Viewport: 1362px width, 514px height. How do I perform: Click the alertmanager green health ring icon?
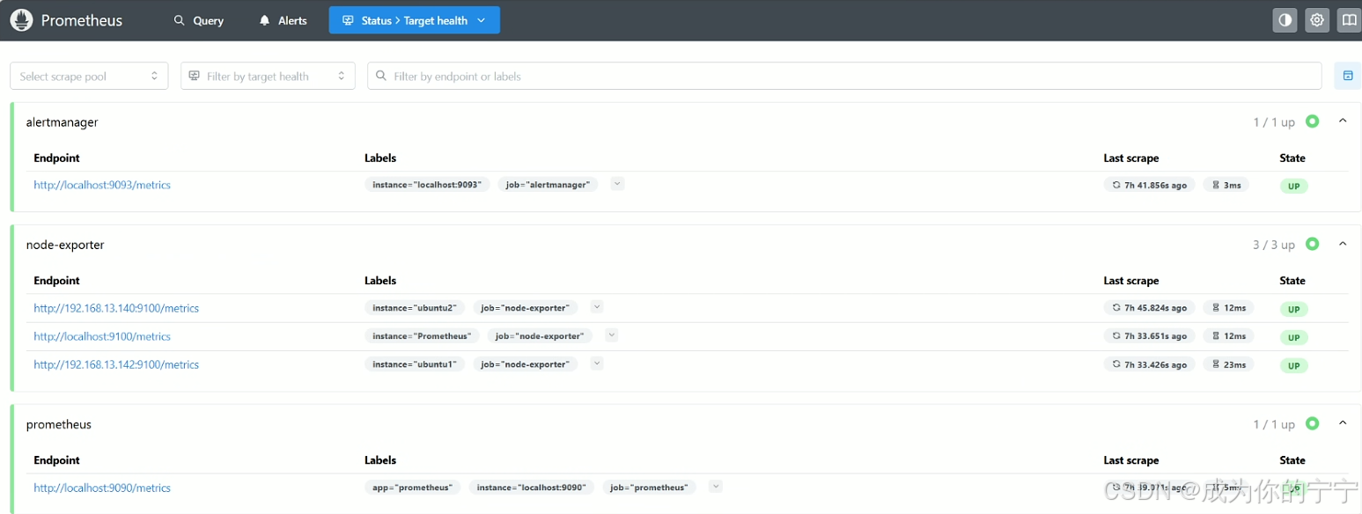1312,121
